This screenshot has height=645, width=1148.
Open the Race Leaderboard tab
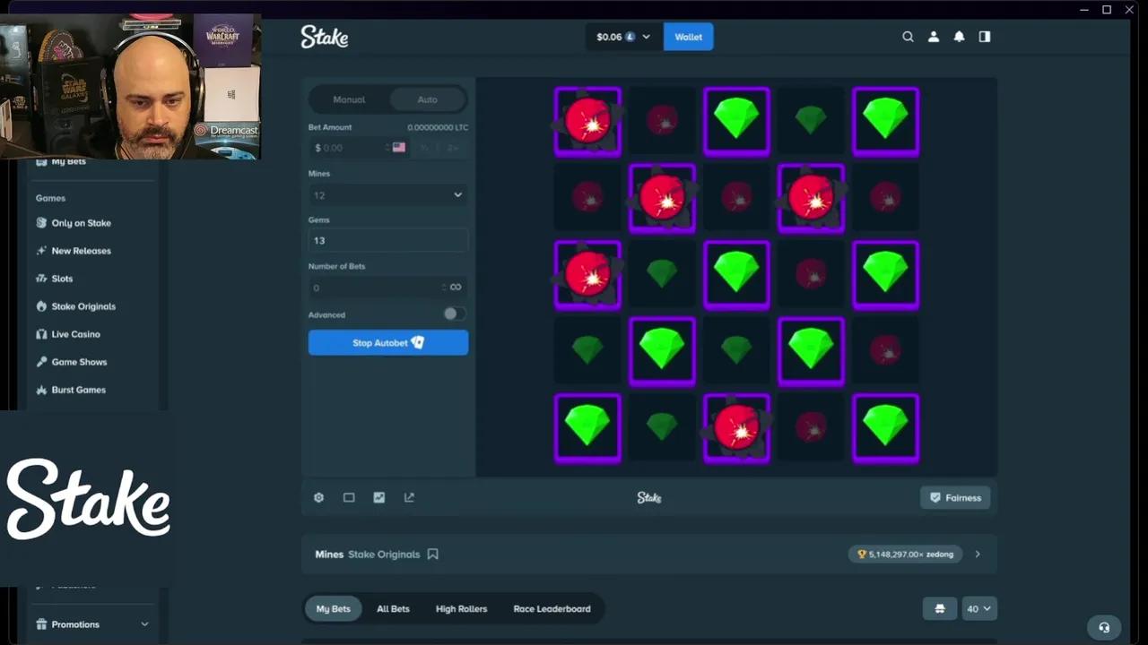click(x=552, y=609)
